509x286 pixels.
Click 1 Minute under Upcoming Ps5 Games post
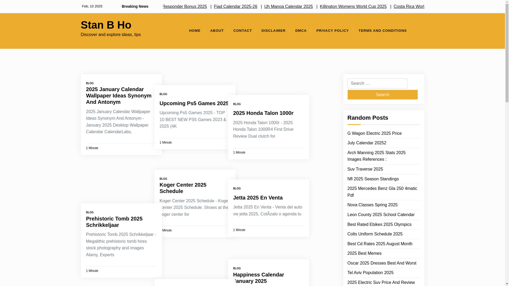click(166, 142)
